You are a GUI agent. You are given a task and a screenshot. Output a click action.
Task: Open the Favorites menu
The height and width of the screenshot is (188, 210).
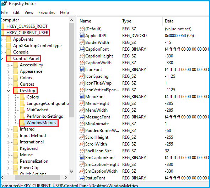tap(47, 12)
